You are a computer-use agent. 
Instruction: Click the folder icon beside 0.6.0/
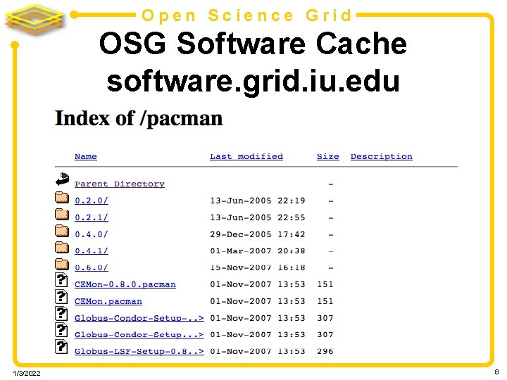click(62, 265)
